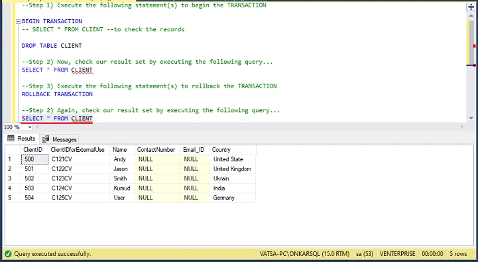Select row header 1 in results grid

[x=13, y=159]
